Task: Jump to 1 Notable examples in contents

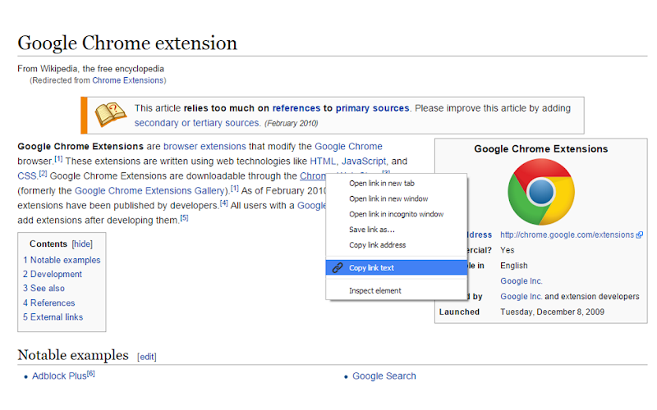Action: (x=62, y=260)
